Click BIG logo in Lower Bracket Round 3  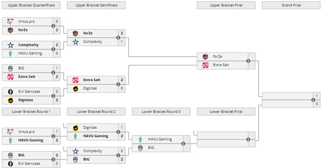[x=140, y=148]
